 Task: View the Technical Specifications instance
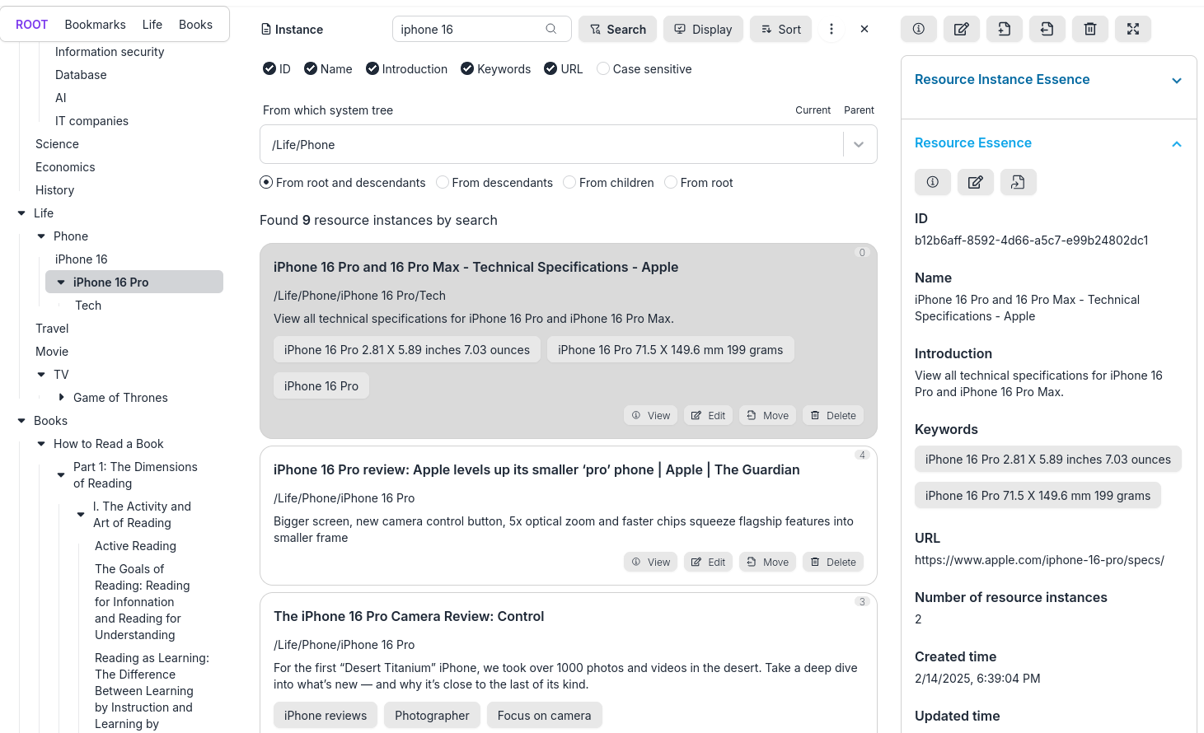[650, 415]
